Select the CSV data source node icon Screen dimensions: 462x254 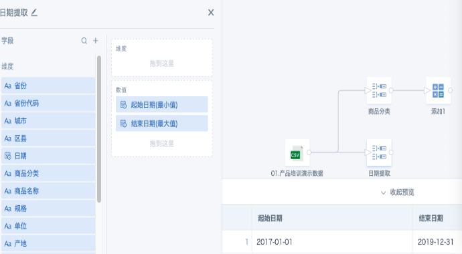tap(297, 152)
